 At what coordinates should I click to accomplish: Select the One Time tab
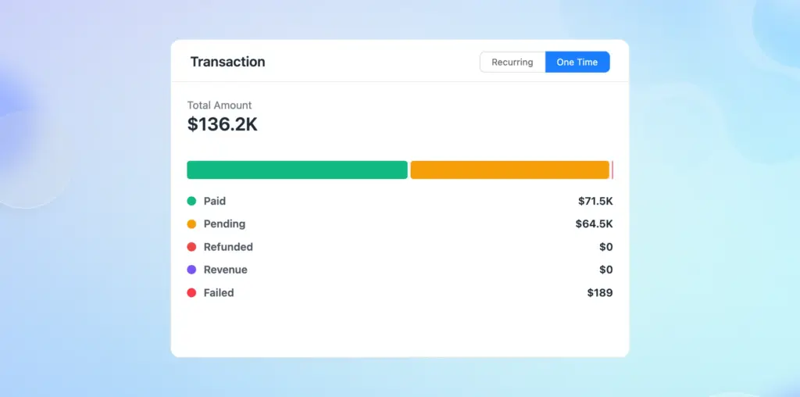(577, 63)
